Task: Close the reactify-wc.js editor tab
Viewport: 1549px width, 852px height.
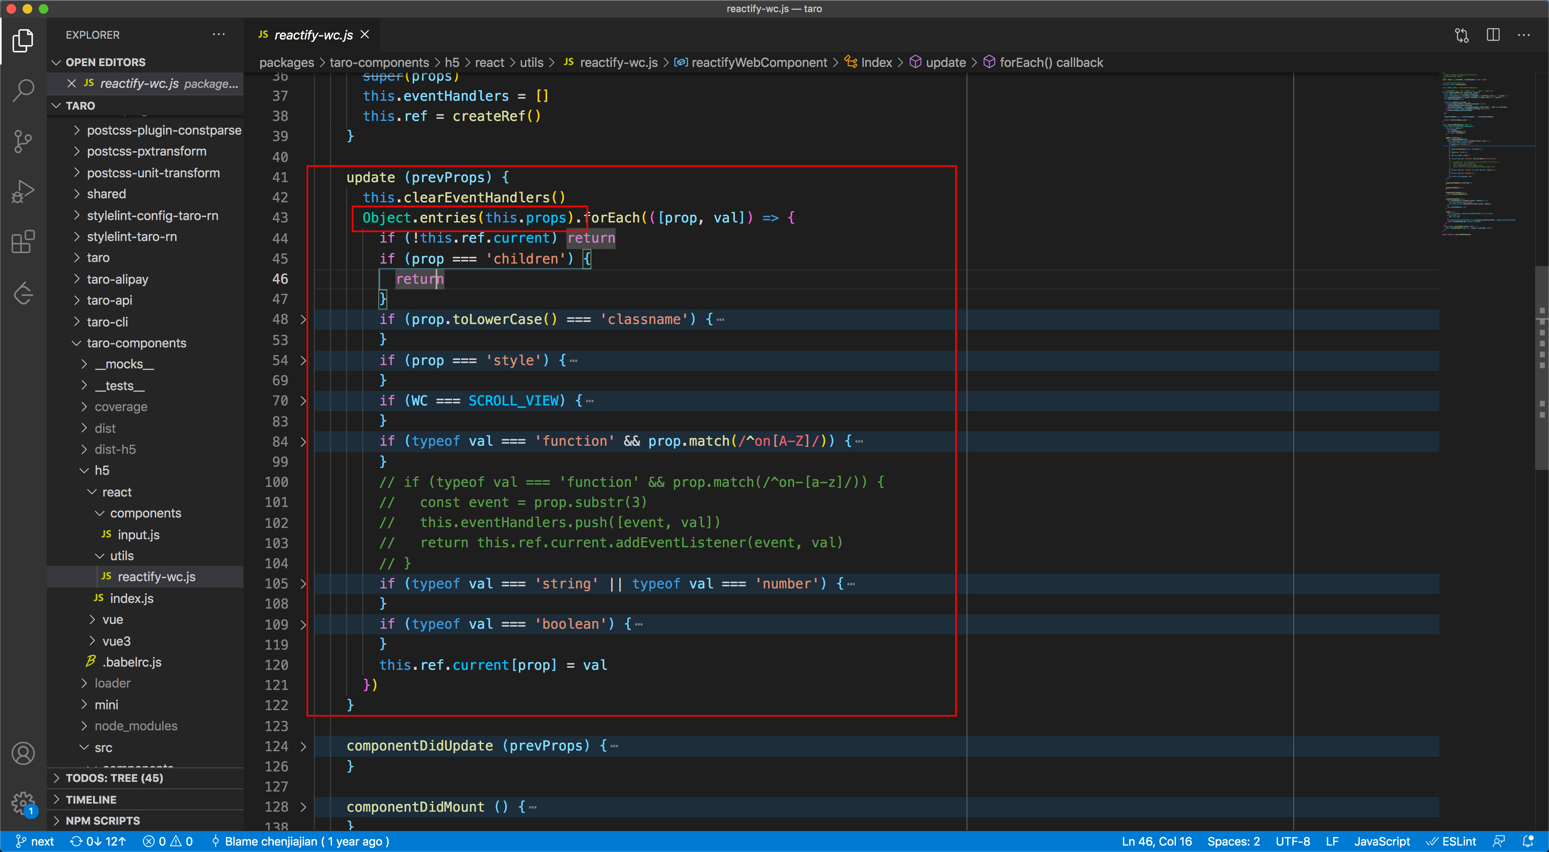Action: coord(364,35)
